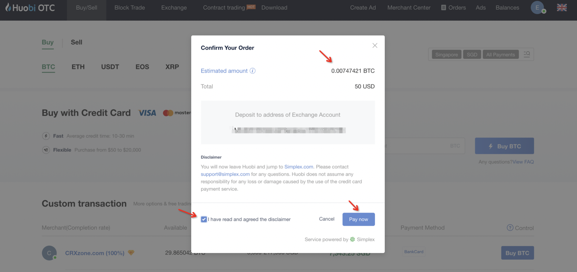Open the language selector UK flag
This screenshot has height=272, width=577.
click(x=562, y=8)
